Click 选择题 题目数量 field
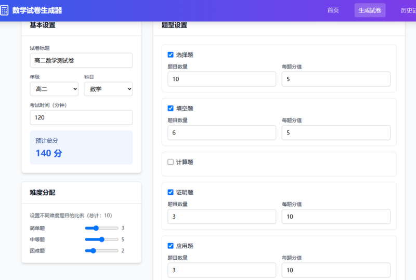 coord(222,79)
